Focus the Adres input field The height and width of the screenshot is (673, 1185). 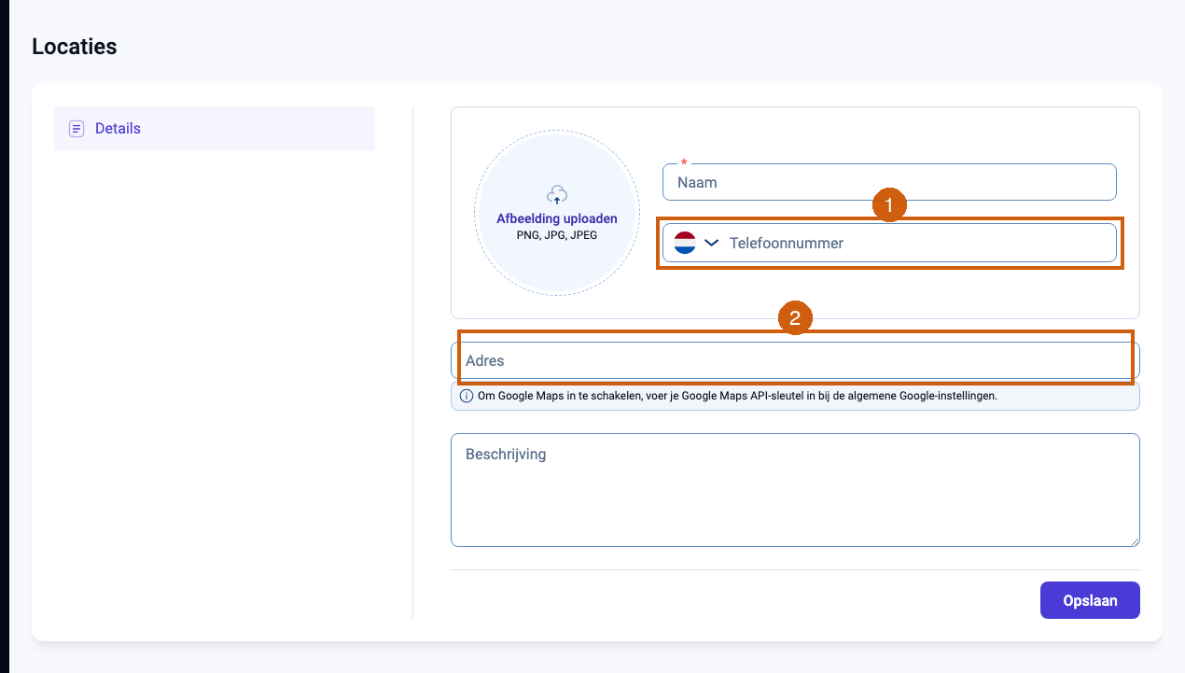(795, 360)
